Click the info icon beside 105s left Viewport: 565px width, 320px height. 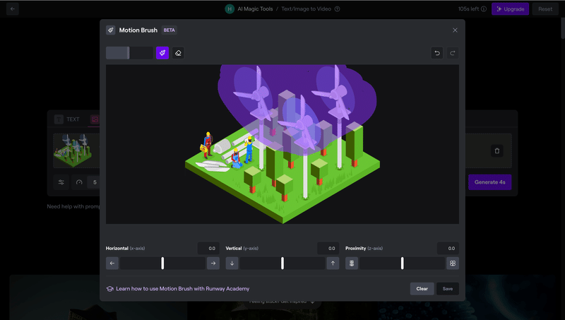click(x=484, y=9)
